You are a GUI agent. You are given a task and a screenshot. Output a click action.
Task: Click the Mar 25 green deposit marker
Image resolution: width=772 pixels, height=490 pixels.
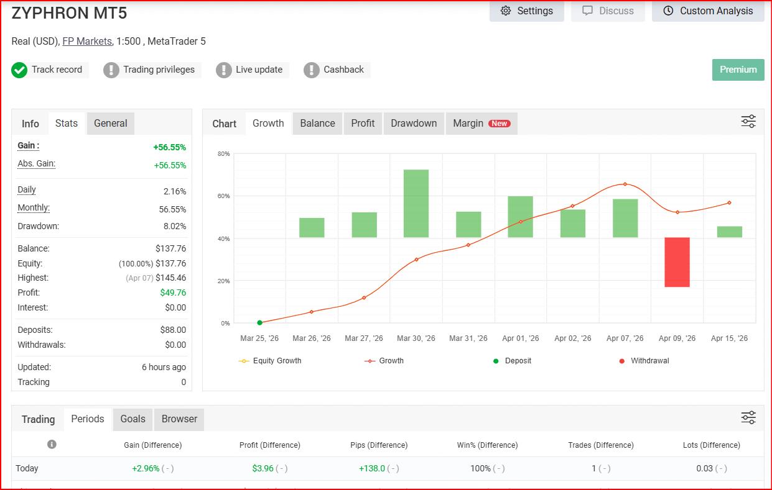[x=259, y=322]
